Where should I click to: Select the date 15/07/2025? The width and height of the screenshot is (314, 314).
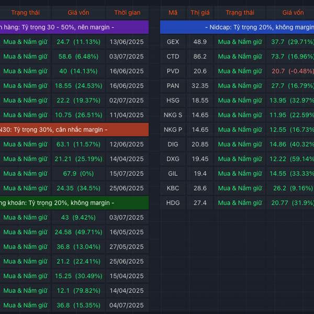[x=127, y=173]
